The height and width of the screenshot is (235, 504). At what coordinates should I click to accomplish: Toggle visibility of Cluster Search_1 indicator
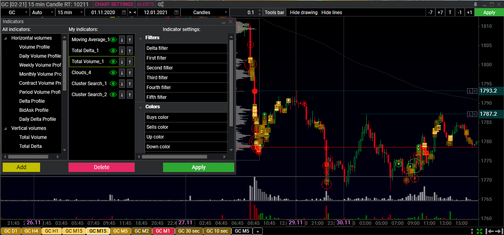(113, 84)
